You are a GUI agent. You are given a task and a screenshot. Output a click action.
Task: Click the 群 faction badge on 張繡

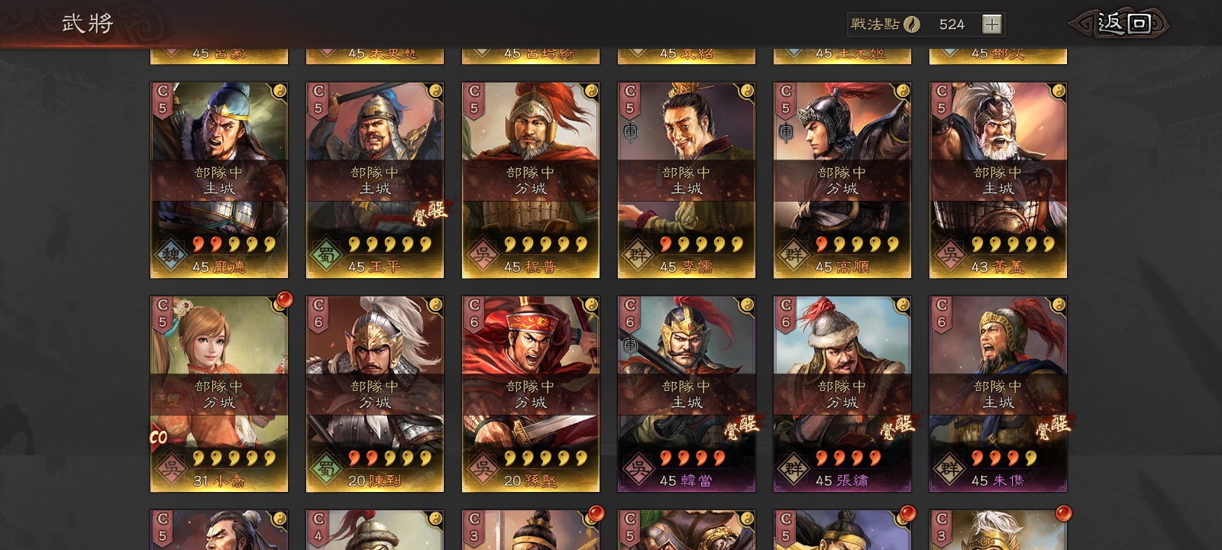(x=794, y=469)
